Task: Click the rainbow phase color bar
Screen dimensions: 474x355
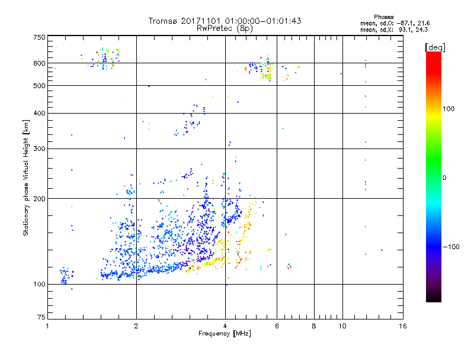Action: [434, 176]
